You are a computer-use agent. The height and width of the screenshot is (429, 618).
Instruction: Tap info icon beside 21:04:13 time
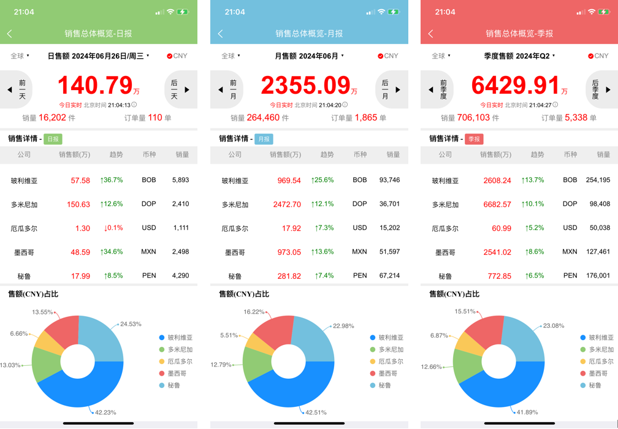[x=134, y=105]
